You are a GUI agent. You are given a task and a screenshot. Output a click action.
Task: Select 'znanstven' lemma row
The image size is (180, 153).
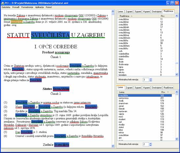click(x=145, y=103)
